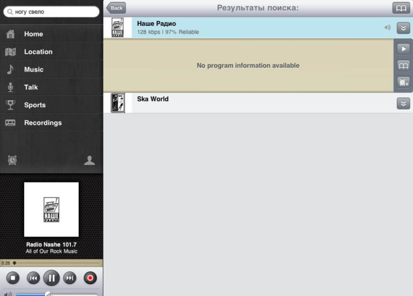Screen dimensions: 413x296
Task: Open the Location section
Action: point(51,52)
